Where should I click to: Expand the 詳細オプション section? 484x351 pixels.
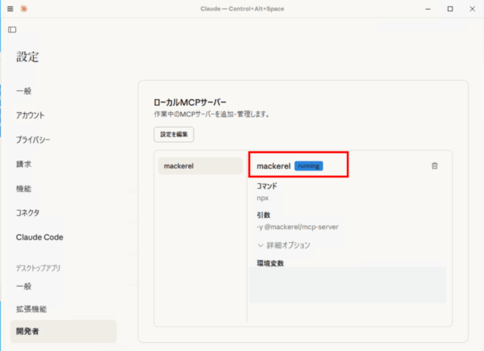[x=283, y=244]
